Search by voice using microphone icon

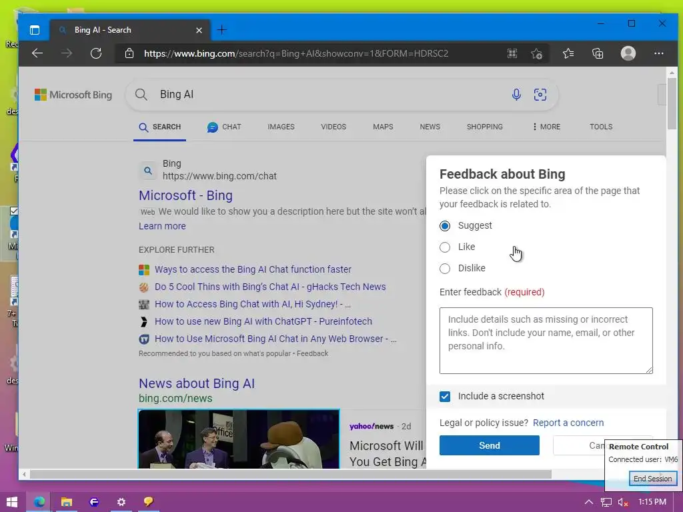[x=516, y=95]
